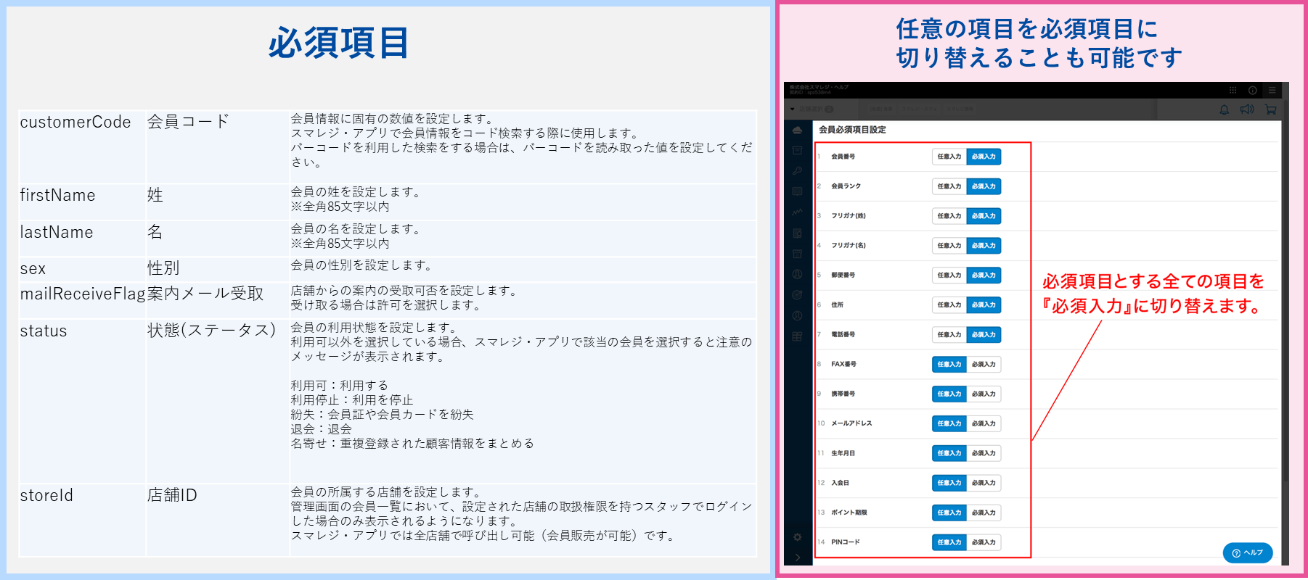This screenshot has width=1308, height=580.
Task: Set 会員ランク to 必須入力
Action: (x=984, y=186)
